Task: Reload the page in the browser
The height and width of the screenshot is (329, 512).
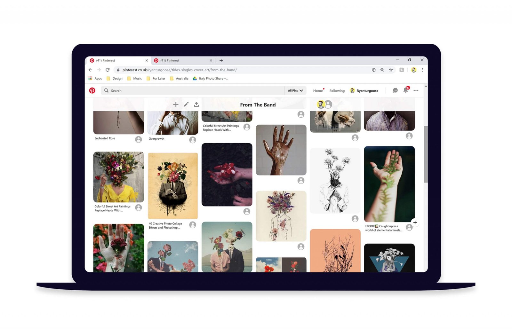Action: (108, 70)
